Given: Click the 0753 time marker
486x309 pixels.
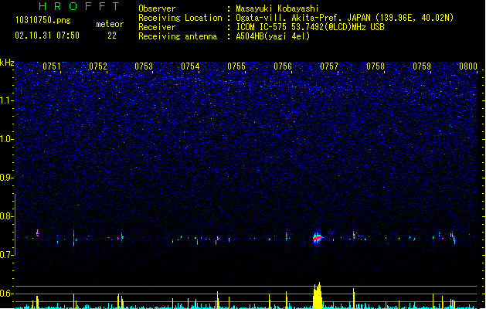Looking at the screenshot, I should click(x=144, y=66).
